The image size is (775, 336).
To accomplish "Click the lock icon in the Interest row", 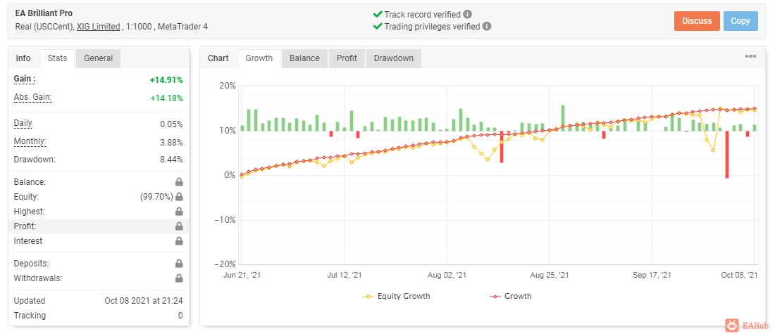I will pyautogui.click(x=179, y=241).
